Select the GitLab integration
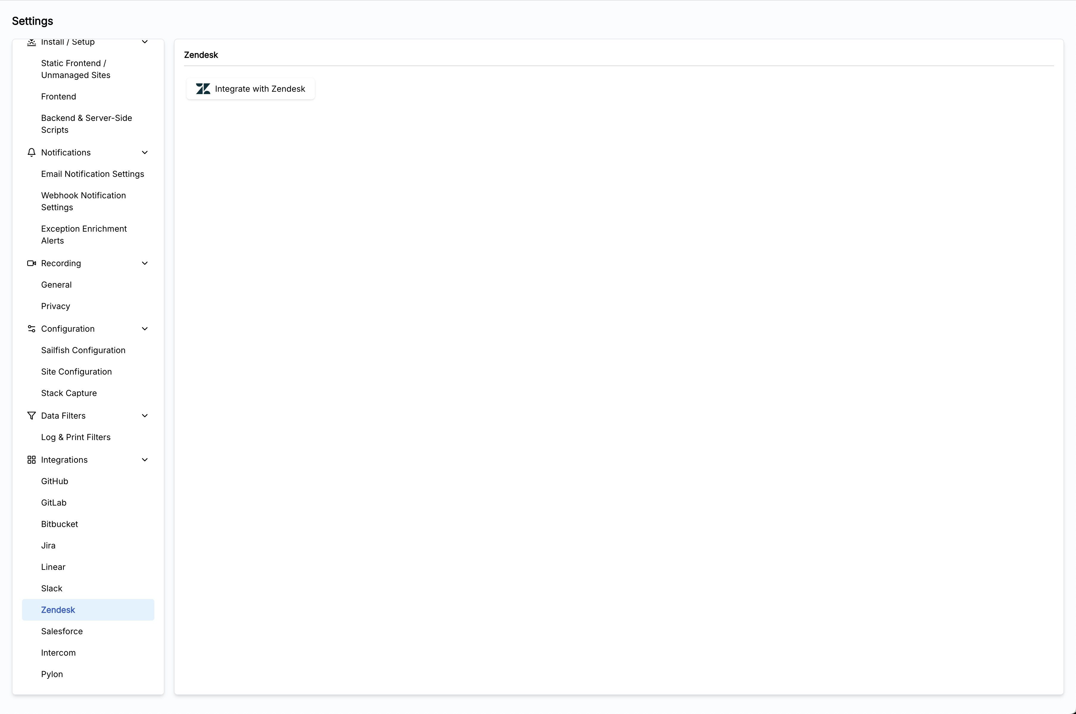The image size is (1076, 714). coord(88,503)
